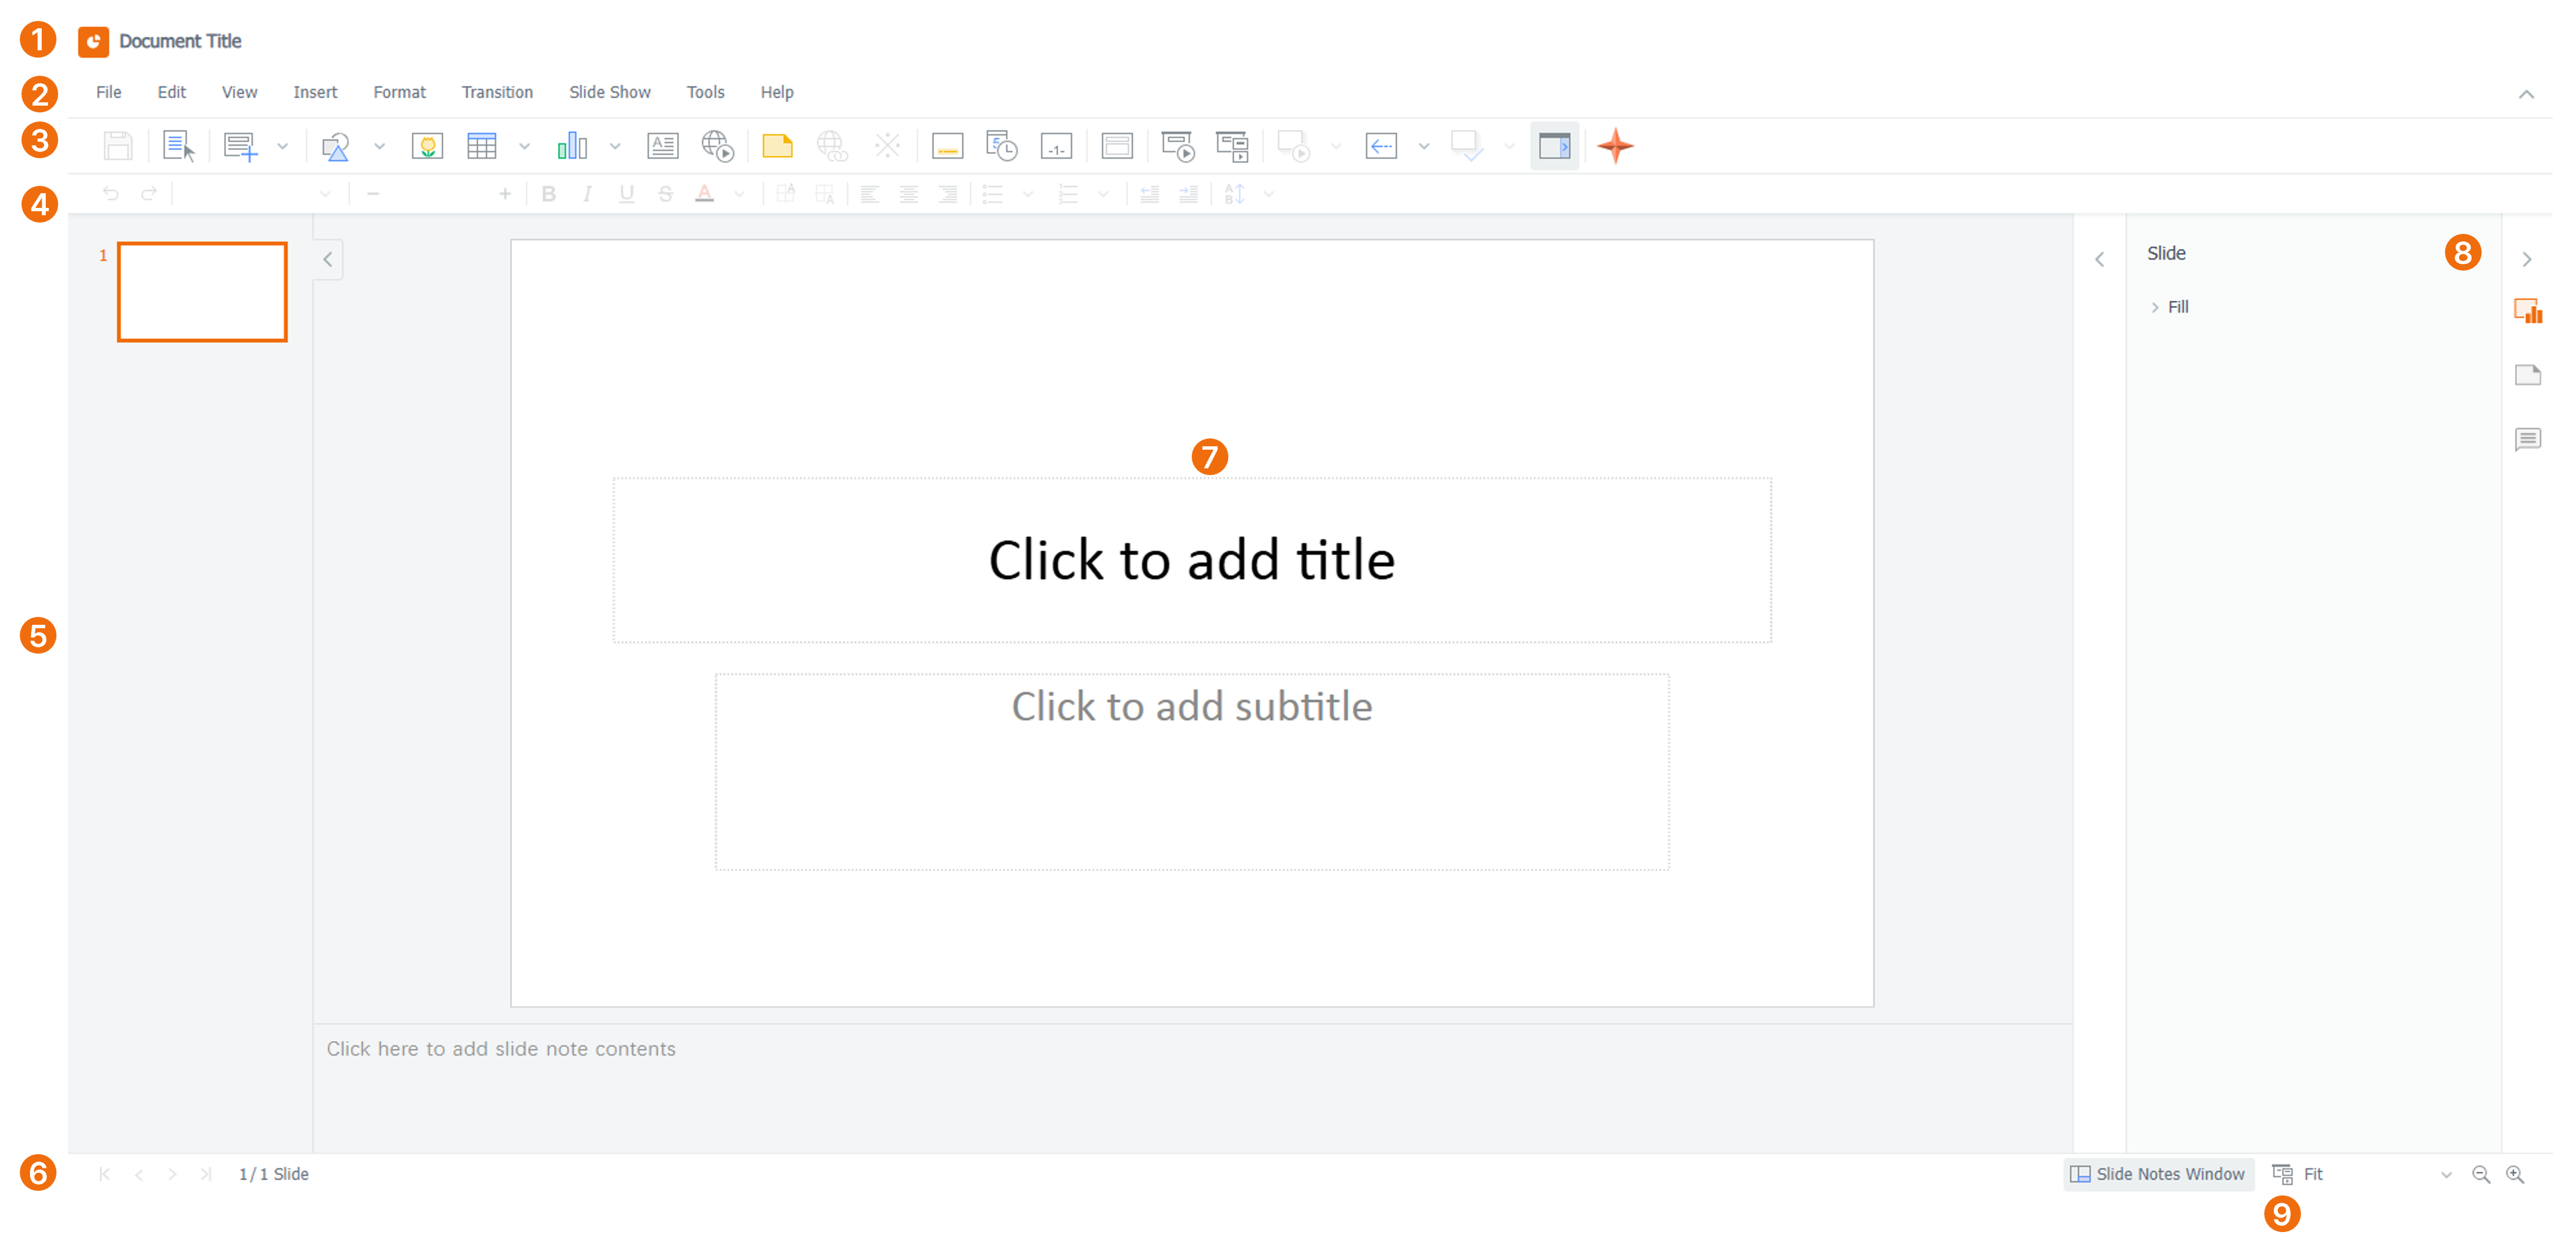The height and width of the screenshot is (1253, 2576).
Task: Activate the Select Objects cursor tool
Action: (178, 146)
